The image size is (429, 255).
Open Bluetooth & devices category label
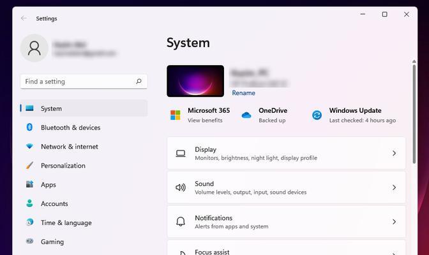tap(71, 127)
